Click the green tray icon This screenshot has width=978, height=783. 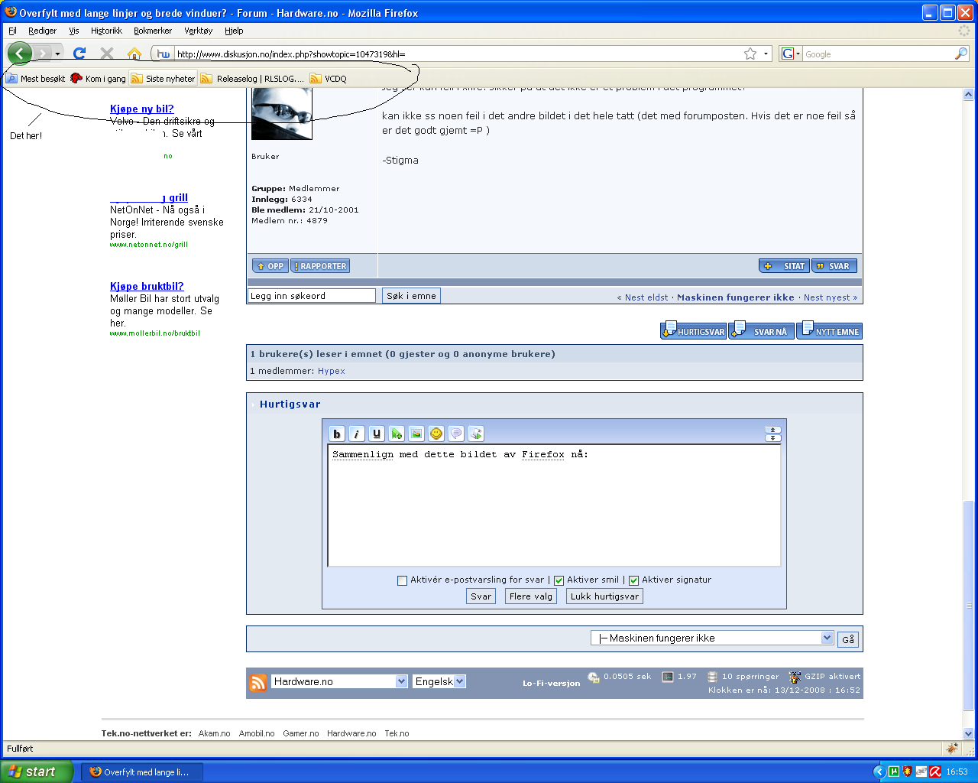(894, 772)
